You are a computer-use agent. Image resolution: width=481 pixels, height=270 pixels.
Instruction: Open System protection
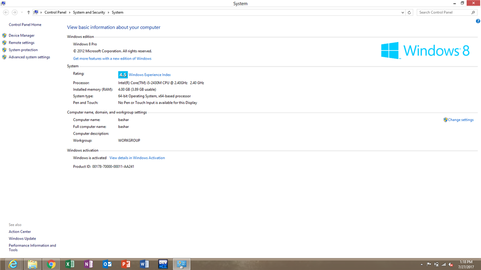click(x=23, y=50)
